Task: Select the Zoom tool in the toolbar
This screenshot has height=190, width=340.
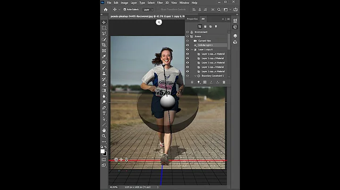Action: pos(104,136)
